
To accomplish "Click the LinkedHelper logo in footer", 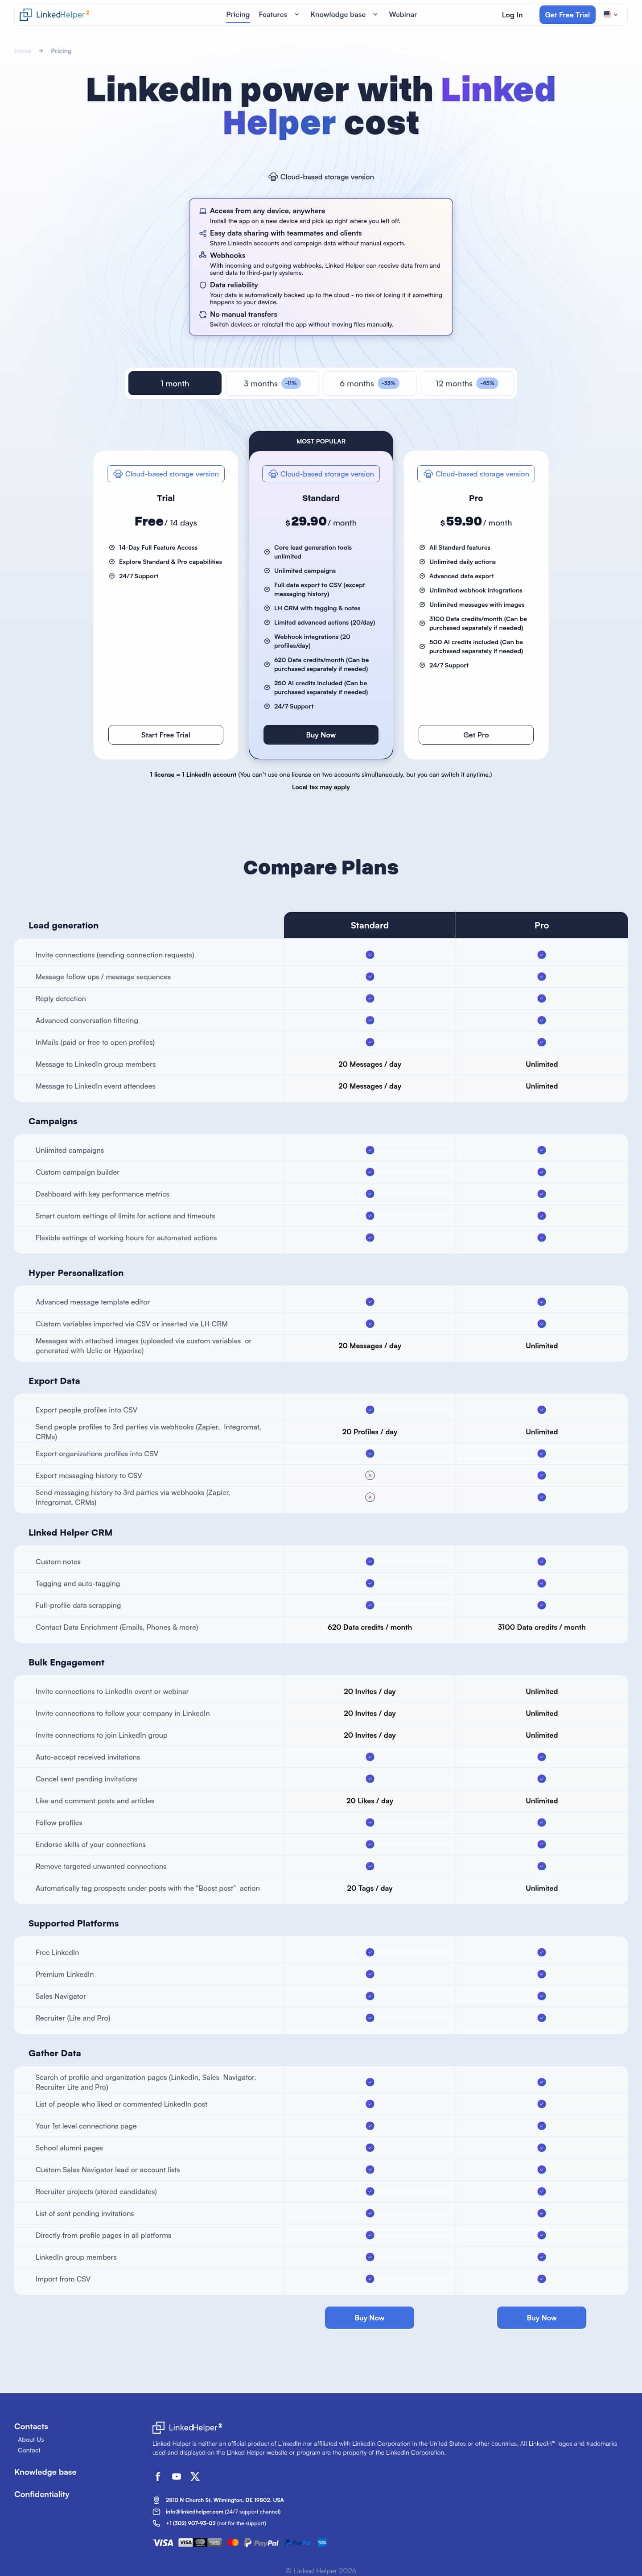I will 187,2427.
